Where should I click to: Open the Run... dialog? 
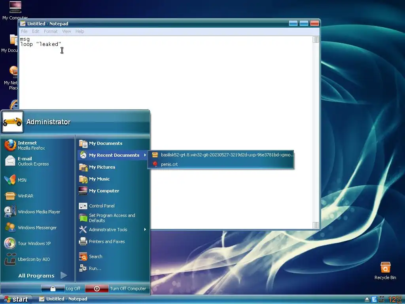pos(113,268)
